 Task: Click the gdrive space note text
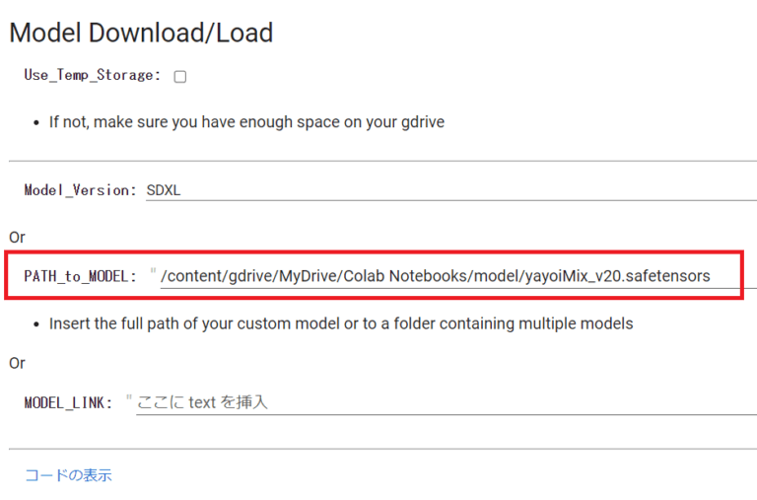pos(246,122)
